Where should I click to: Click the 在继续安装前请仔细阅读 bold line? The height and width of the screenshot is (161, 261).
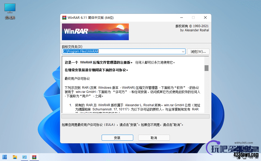pyautogui.click(x=96, y=70)
